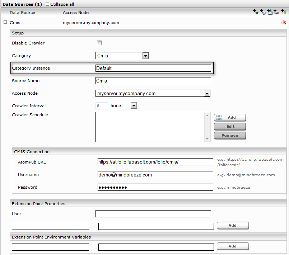This screenshot has height=255, width=289.
Task: Click the Remove button for Crawler Schedule
Action: pyautogui.click(x=230, y=136)
